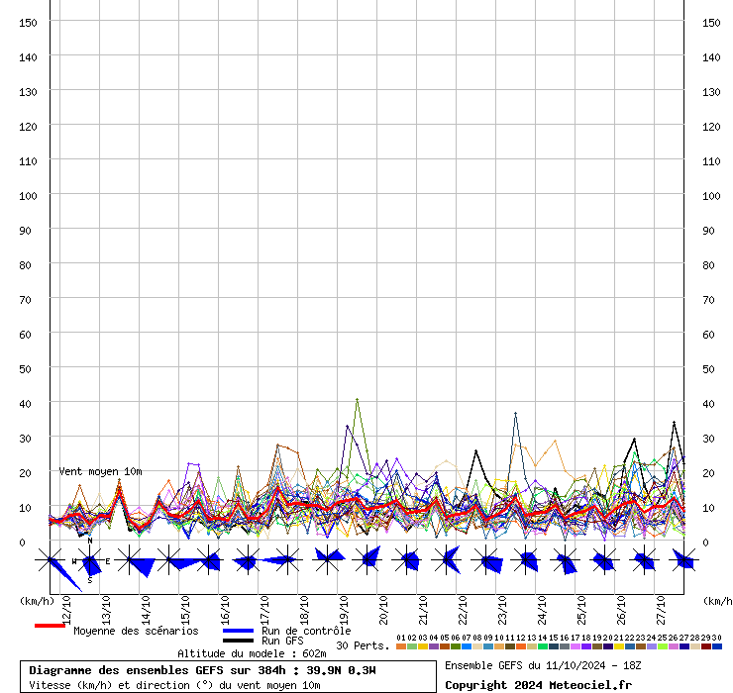
Task: Click the Ensemble GEFS du 11/10/2024 - 18Z label
Action: [x=543, y=665]
